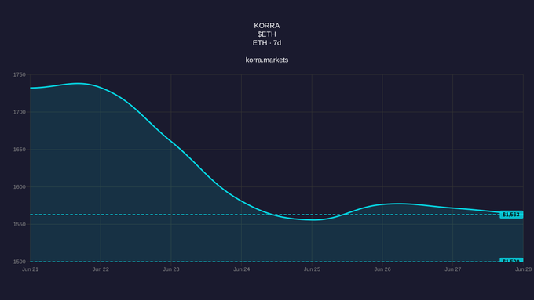Click the $1,563 price tag

(511, 215)
